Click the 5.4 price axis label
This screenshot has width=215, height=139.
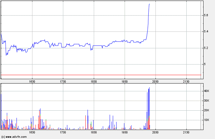coord(206,32)
